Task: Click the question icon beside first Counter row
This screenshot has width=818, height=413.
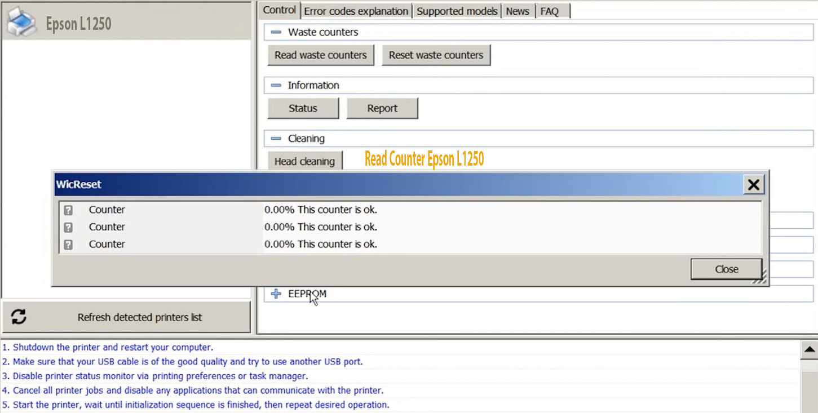Action: (x=68, y=210)
